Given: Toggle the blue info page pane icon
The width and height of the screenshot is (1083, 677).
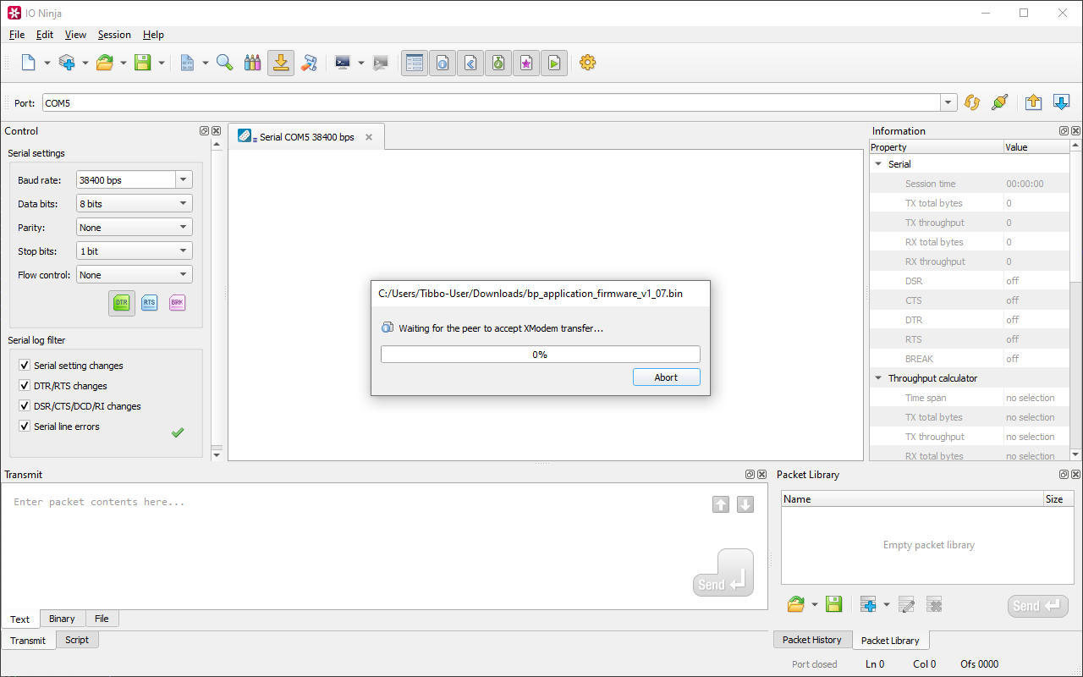Looking at the screenshot, I should [443, 63].
